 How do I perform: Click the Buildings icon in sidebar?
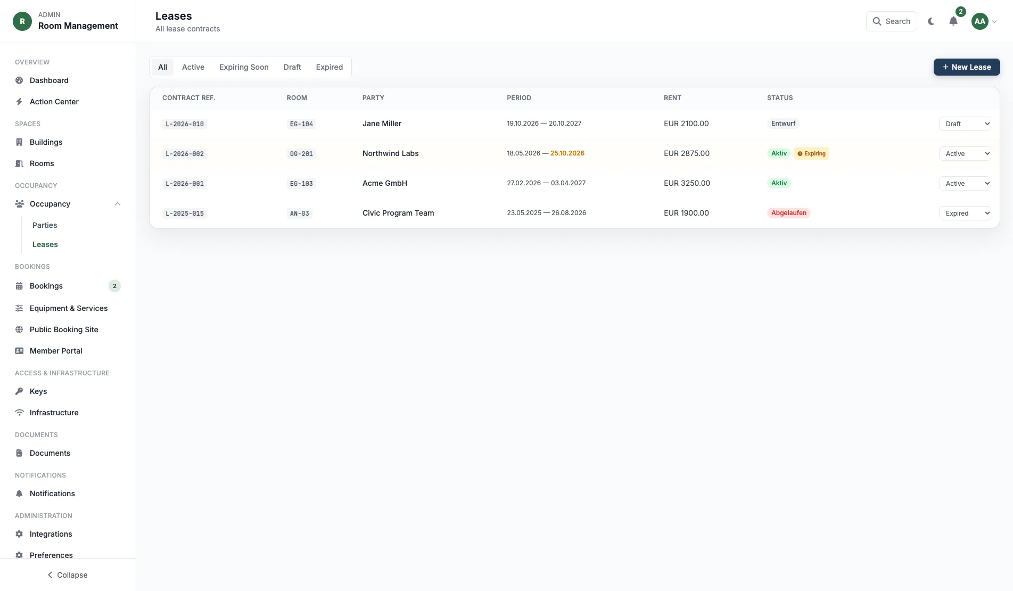[19, 142]
